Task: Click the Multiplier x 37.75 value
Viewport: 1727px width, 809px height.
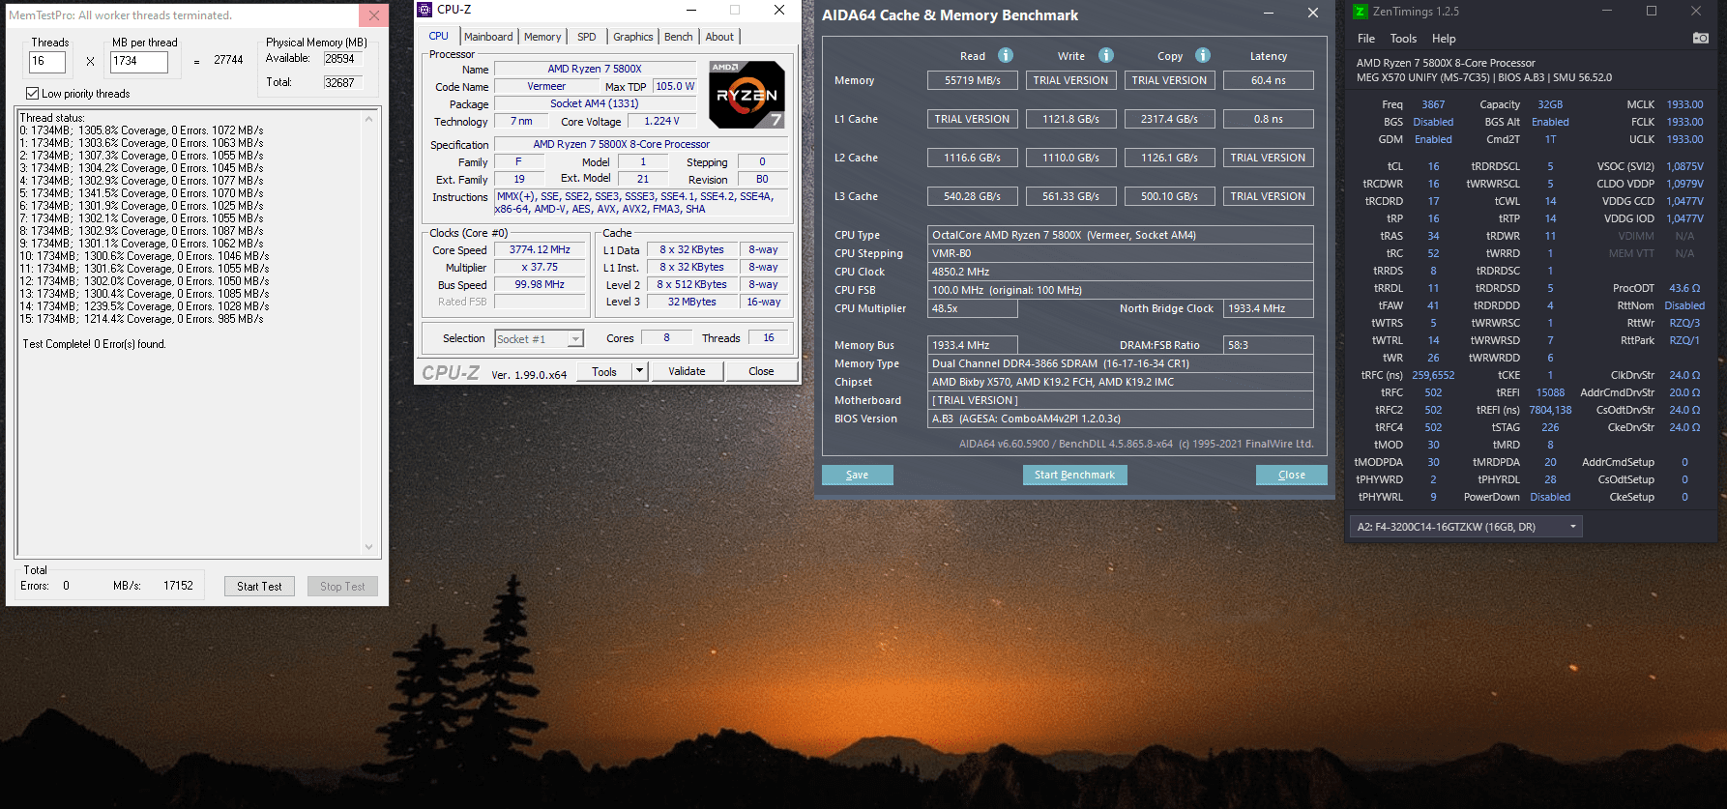Action: tap(540, 267)
